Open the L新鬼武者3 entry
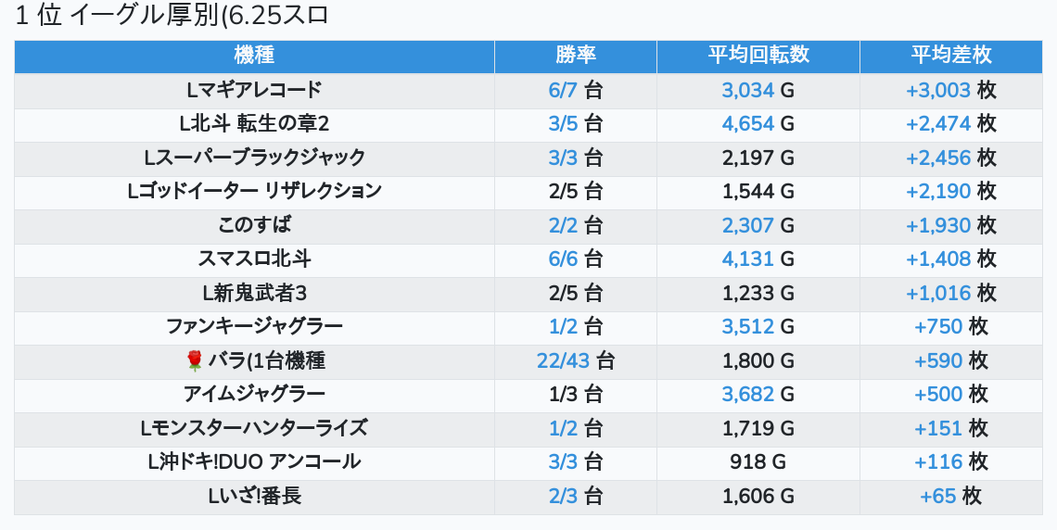The height and width of the screenshot is (530, 1057). 254,293
